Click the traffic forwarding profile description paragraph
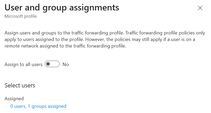The height and width of the screenshot is (113, 211). tap(105, 39)
